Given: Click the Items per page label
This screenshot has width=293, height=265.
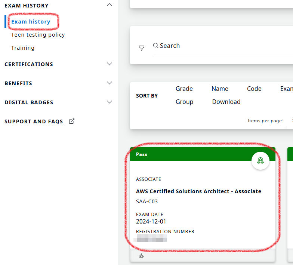Looking at the screenshot, I should (265, 121).
